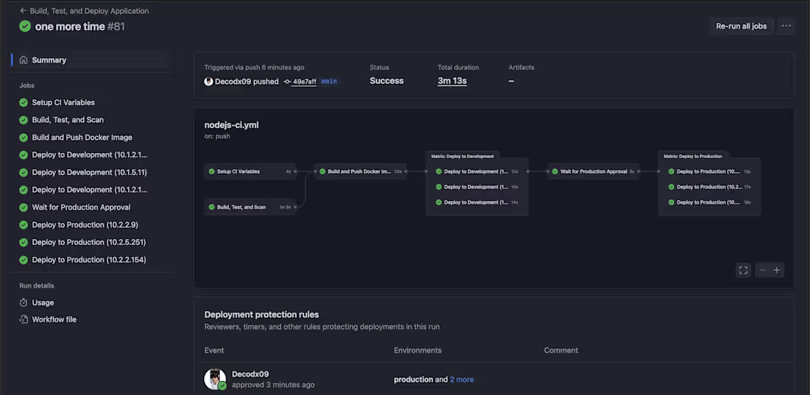This screenshot has height=395, width=810.
Task: Click the Comment column header
Action: pos(561,350)
